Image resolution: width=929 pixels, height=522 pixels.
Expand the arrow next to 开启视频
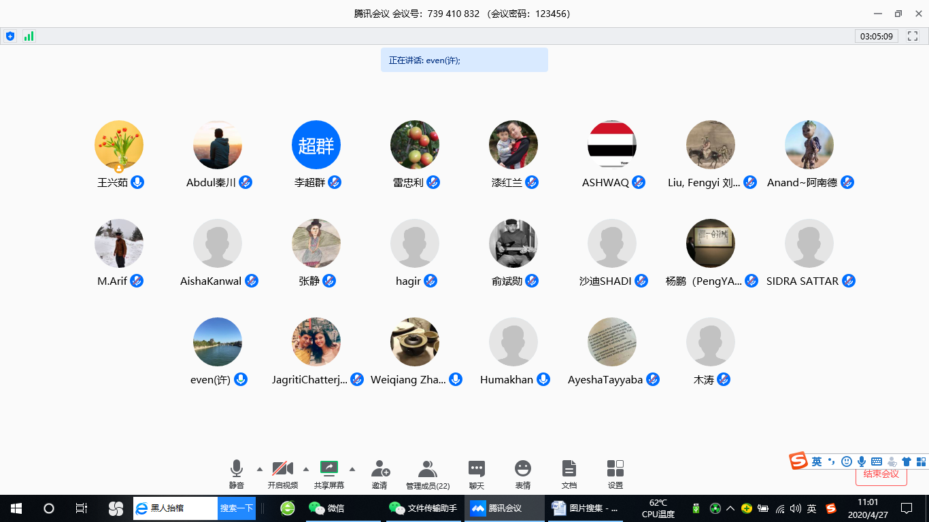(x=305, y=469)
